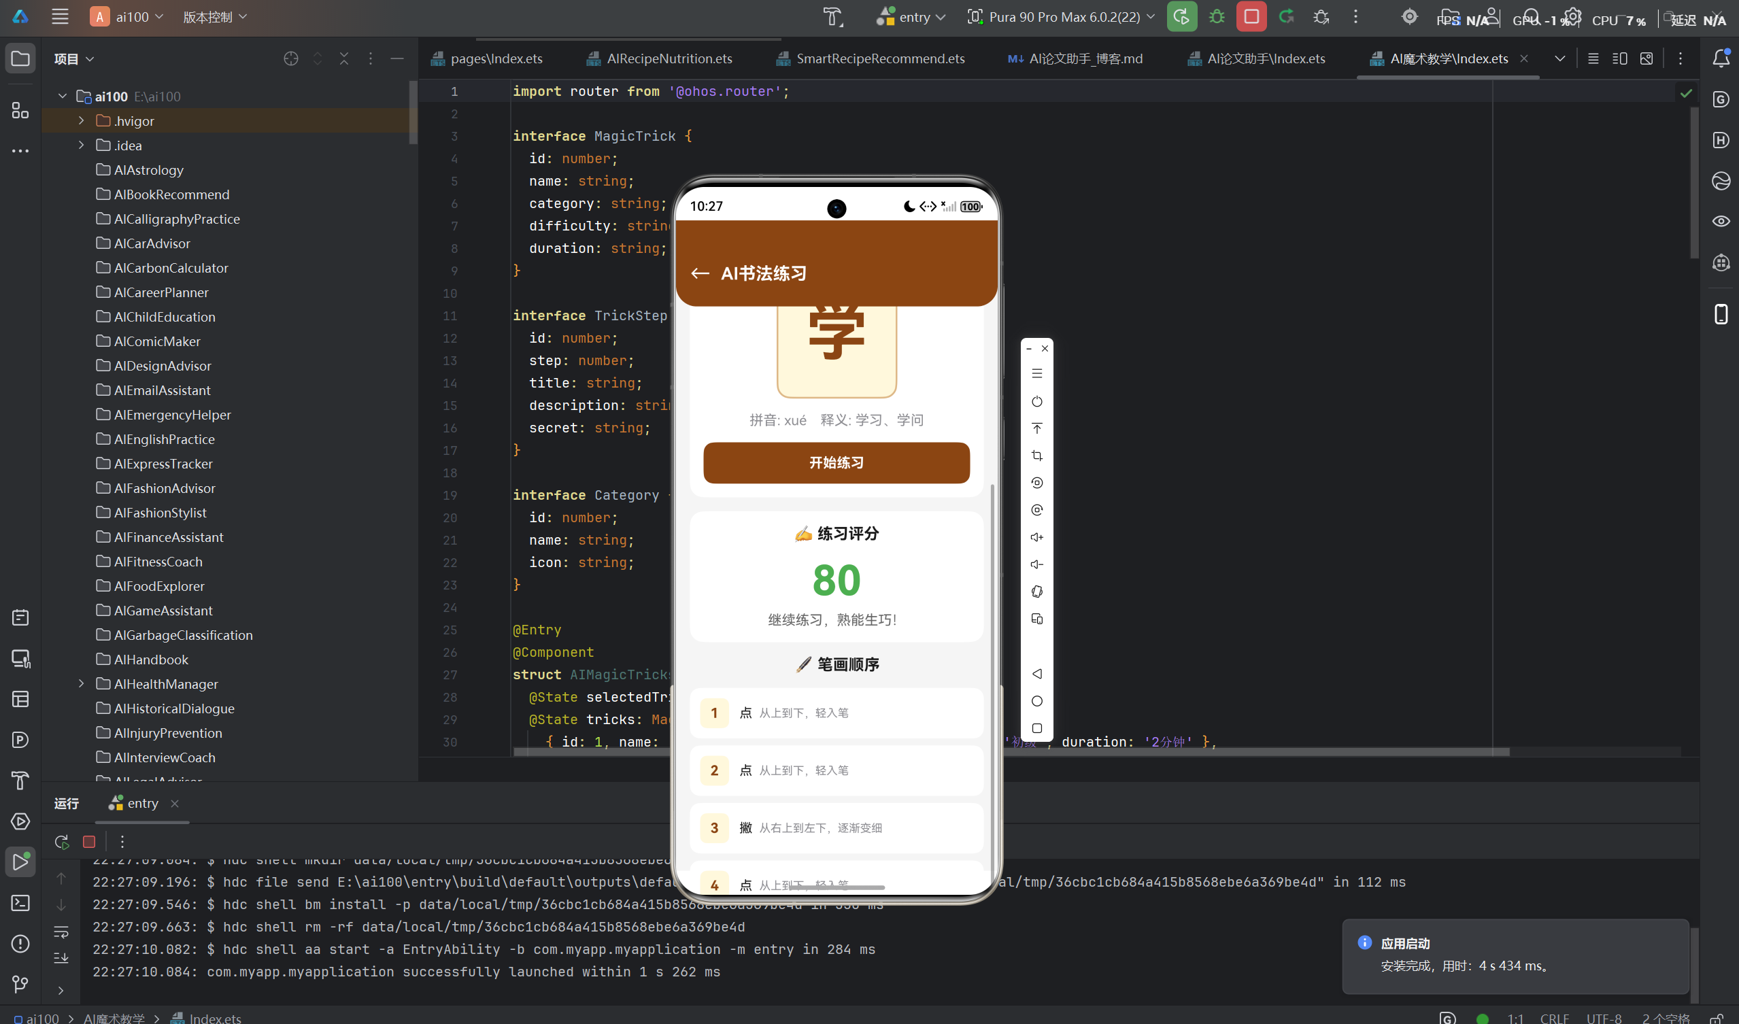
Task: Take emulator screenshot with crop icon
Action: click(x=1036, y=456)
